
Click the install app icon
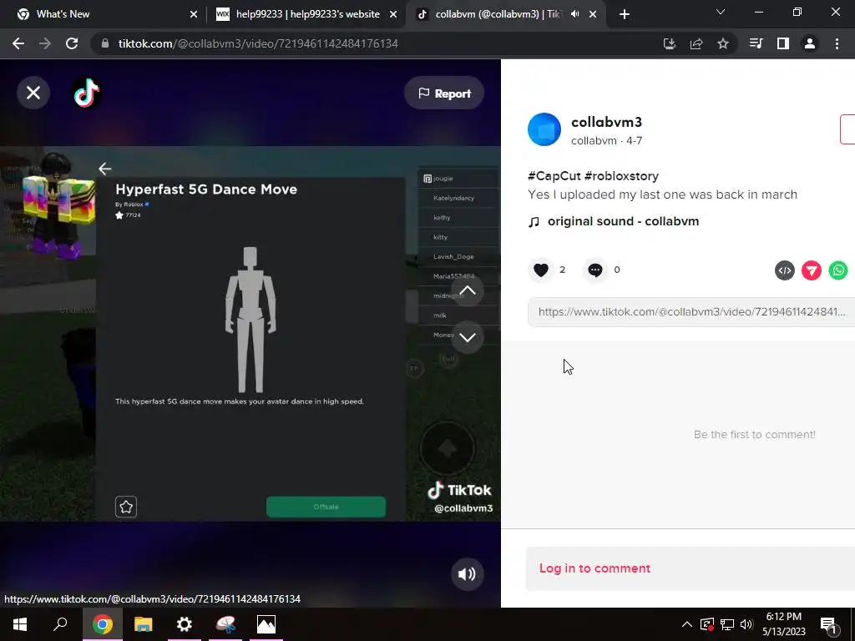(x=670, y=43)
